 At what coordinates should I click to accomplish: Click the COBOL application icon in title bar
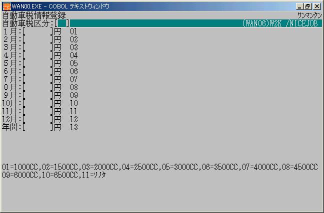point(6,6)
